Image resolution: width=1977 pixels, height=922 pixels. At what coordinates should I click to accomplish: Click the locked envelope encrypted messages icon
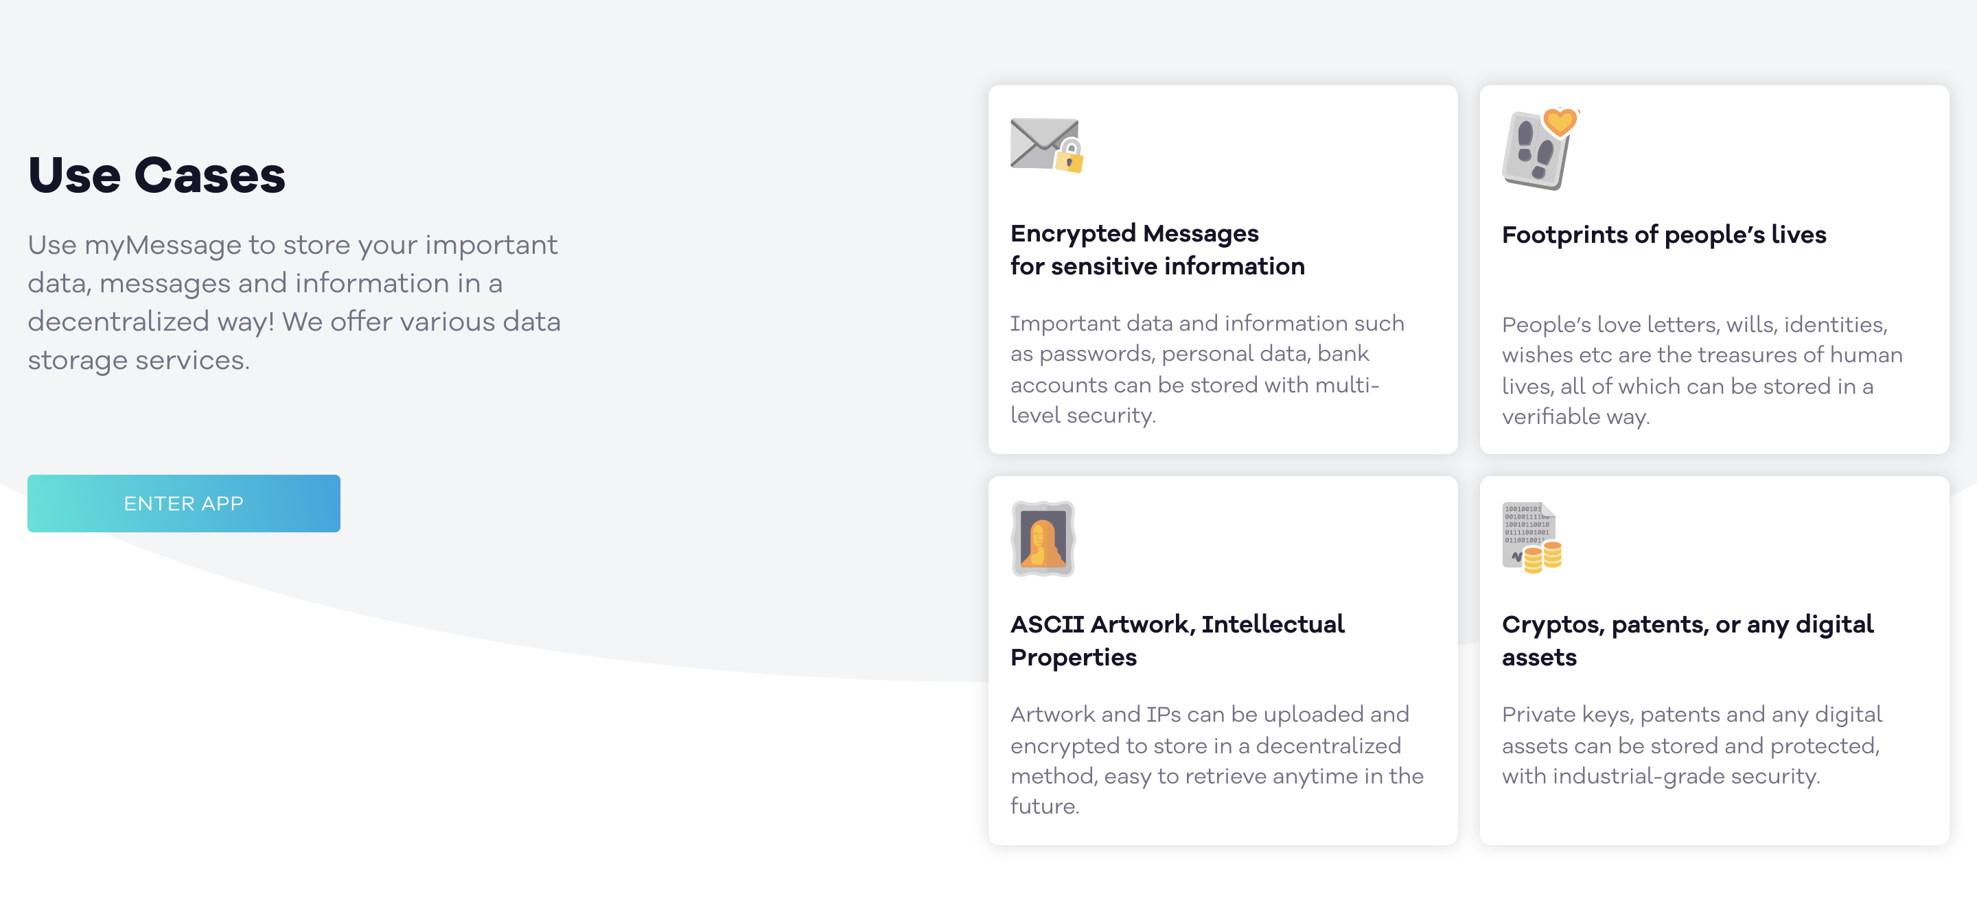[x=1045, y=145]
